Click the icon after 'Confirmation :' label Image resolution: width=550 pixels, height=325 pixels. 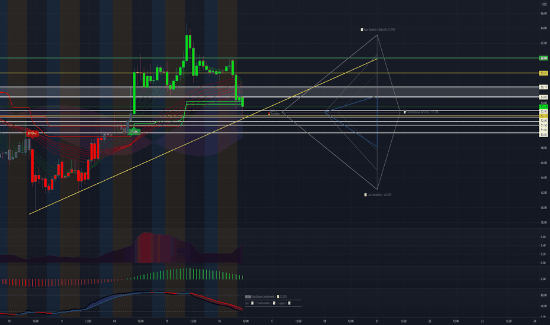(x=274, y=303)
